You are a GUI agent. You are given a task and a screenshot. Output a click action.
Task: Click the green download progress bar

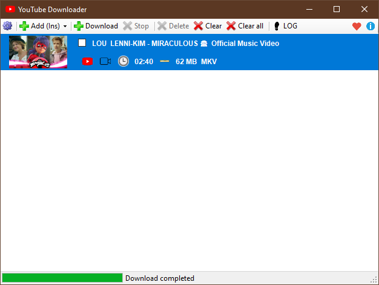62,278
